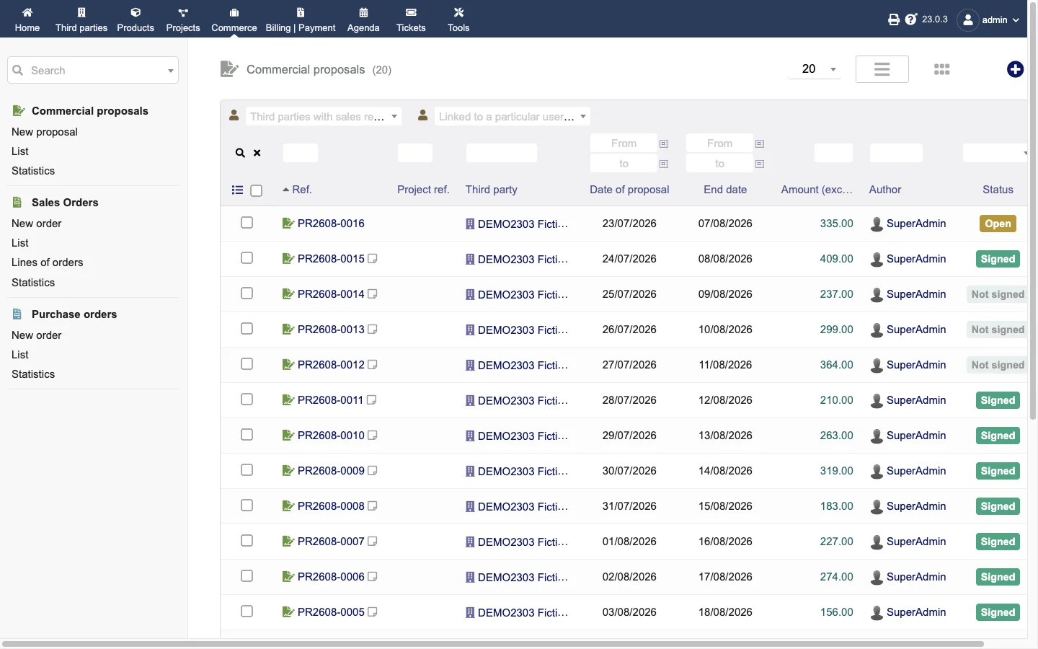Open the Home module icon
Viewport: 1038px width, 649px height.
click(27, 19)
